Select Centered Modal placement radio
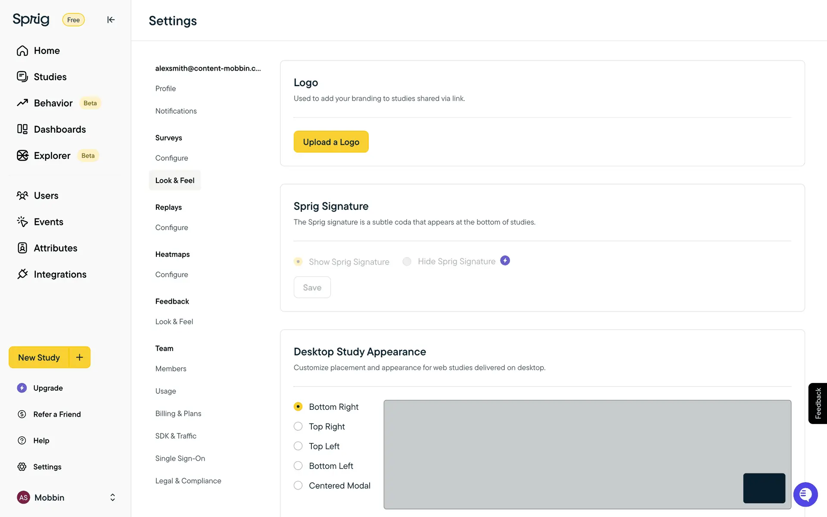 click(298, 486)
